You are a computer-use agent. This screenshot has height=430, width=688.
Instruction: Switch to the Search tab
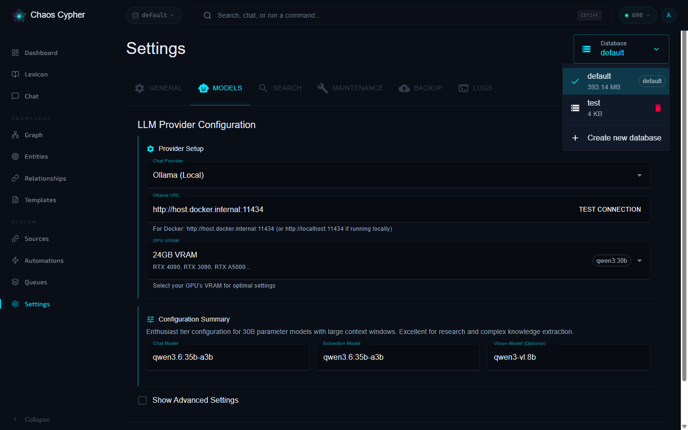pyautogui.click(x=280, y=88)
